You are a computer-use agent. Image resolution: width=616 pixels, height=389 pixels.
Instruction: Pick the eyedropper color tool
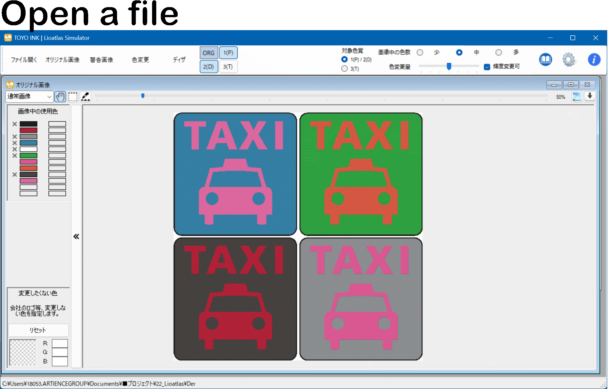point(85,97)
